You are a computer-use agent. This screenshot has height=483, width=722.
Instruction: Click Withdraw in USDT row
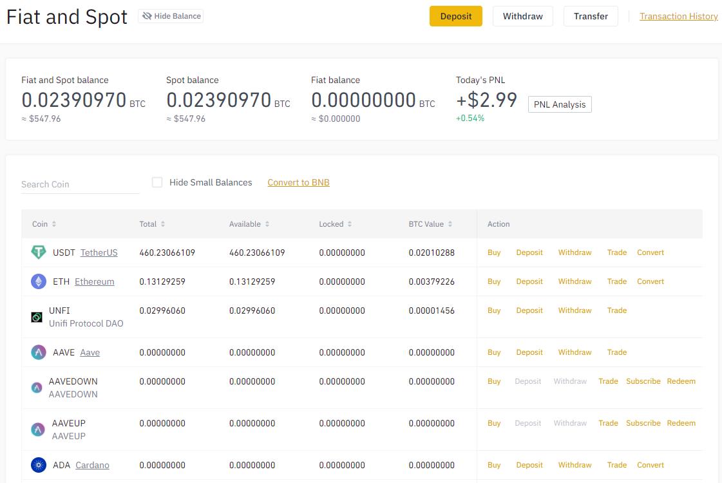point(575,252)
